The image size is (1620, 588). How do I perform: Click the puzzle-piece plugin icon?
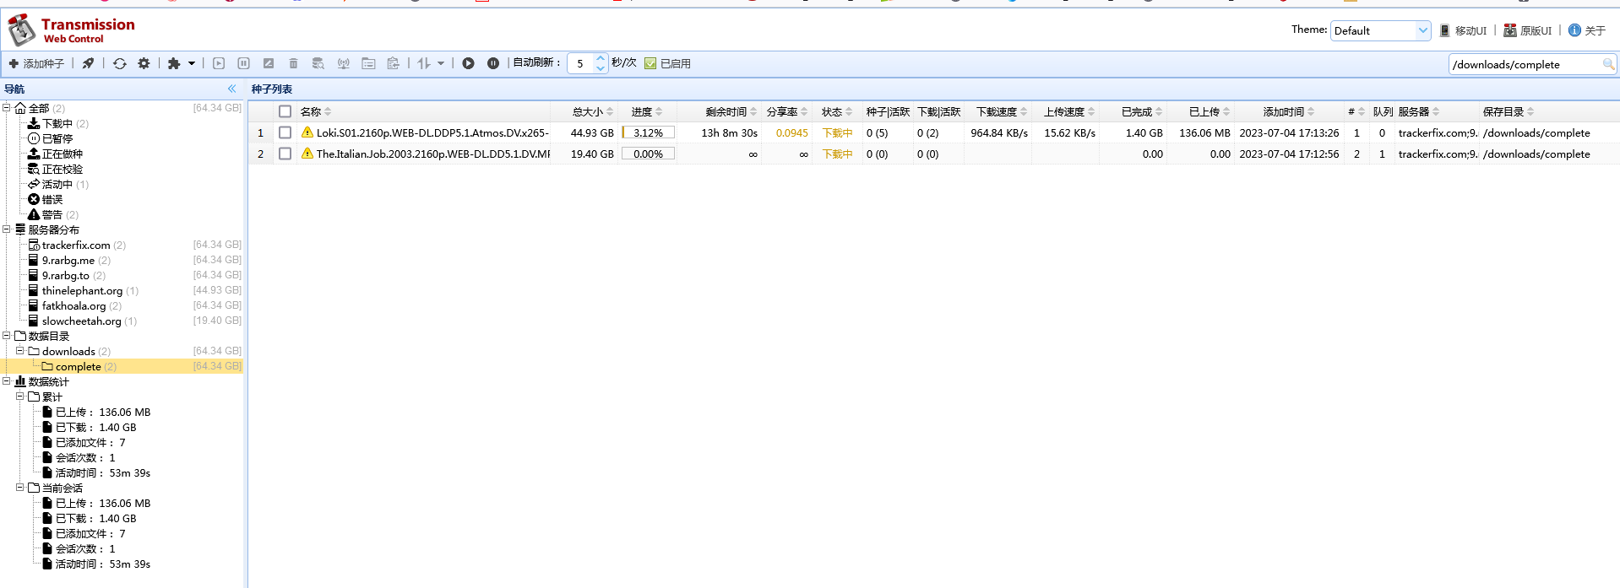coord(174,63)
